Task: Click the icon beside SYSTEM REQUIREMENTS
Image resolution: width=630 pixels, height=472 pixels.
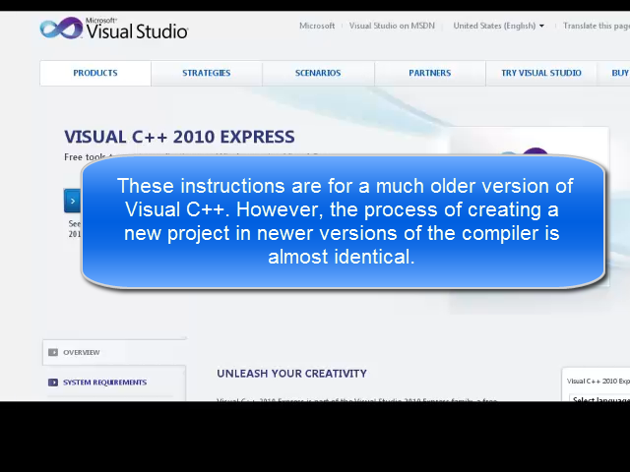Action: click(x=53, y=383)
